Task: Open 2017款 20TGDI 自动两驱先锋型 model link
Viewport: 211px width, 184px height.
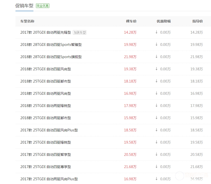Action: 46,32
